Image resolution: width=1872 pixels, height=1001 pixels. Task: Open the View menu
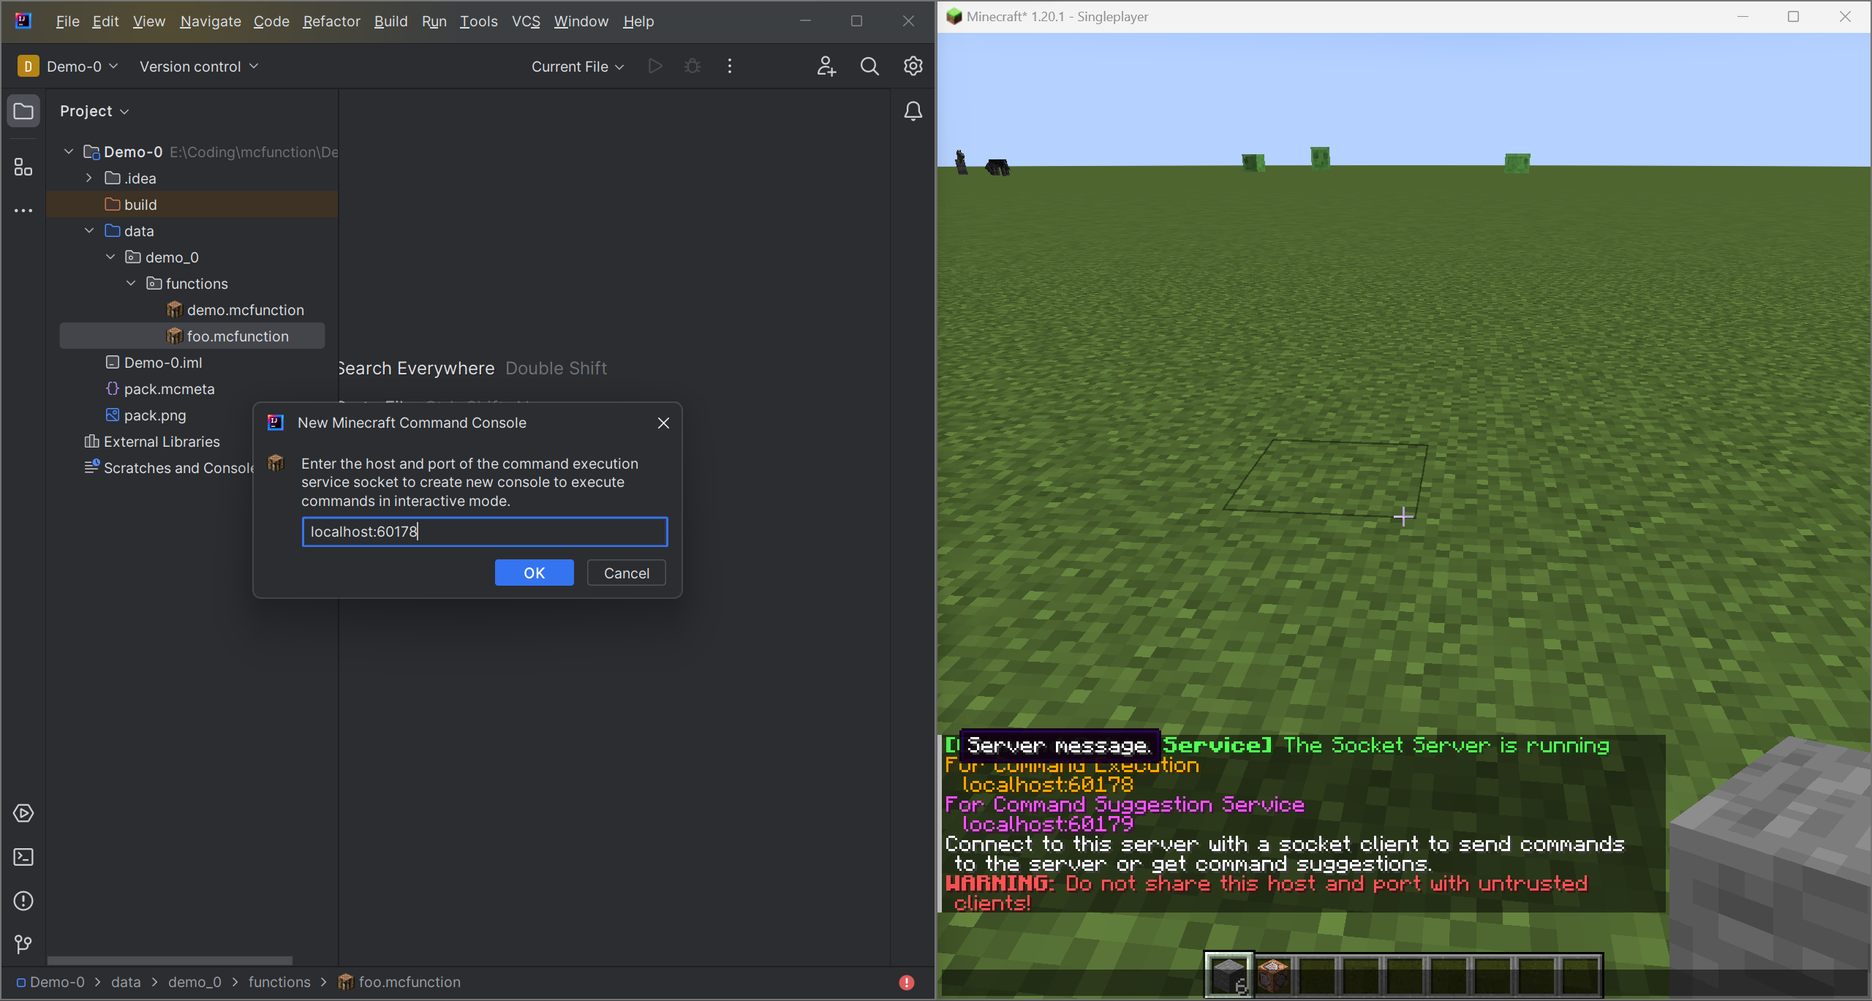click(148, 21)
